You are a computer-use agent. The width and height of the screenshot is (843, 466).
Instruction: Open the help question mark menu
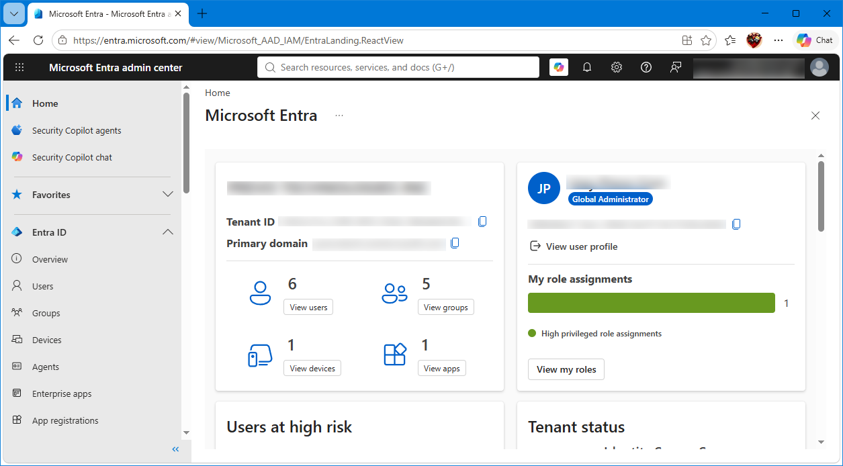(646, 67)
